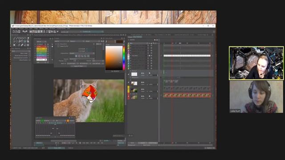This screenshot has width=285, height=160.
Task: Click the redo arrow icon
Action: coord(26,32)
